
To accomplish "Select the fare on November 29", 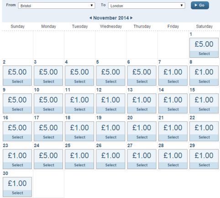I will (x=204, y=159).
